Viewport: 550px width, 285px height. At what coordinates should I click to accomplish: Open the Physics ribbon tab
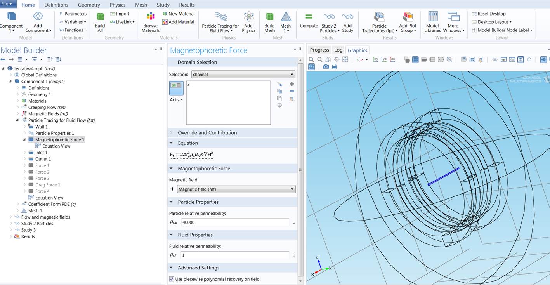pos(118,5)
